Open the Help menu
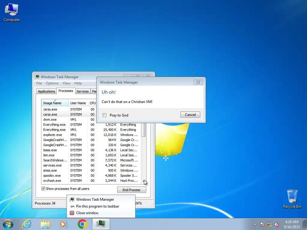 click(x=78, y=83)
